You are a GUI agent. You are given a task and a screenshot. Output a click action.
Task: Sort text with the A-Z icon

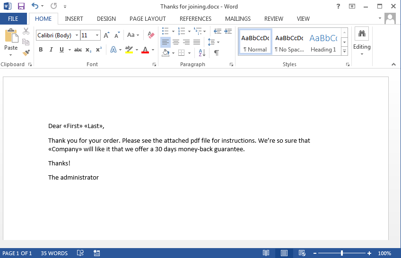click(x=202, y=53)
